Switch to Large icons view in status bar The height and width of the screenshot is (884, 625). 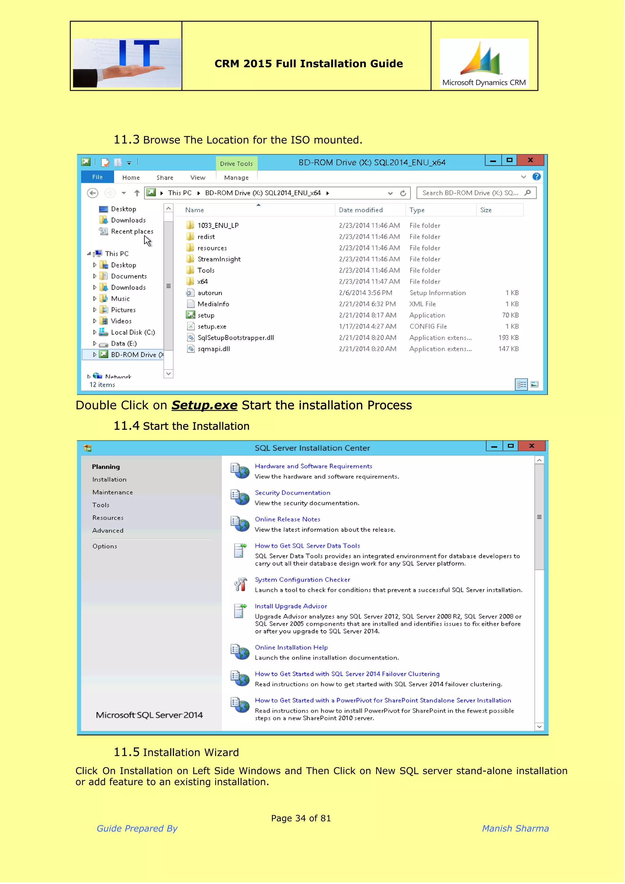click(x=534, y=384)
